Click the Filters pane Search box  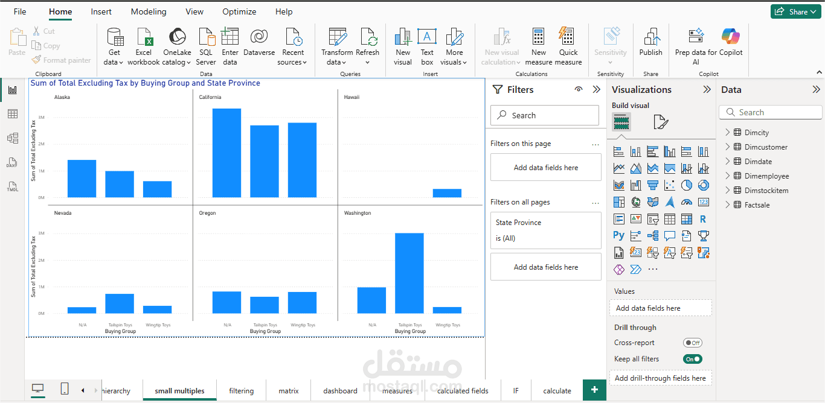pyautogui.click(x=545, y=115)
